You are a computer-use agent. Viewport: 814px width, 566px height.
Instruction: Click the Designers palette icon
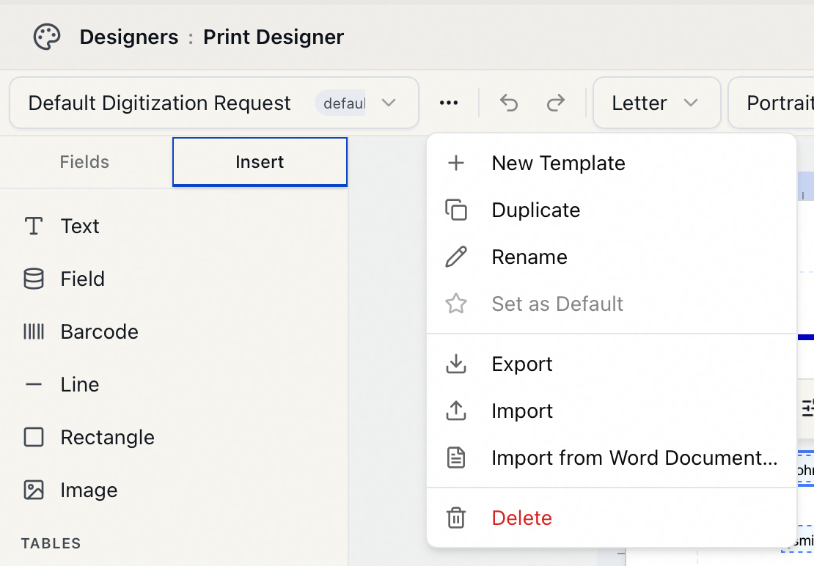point(47,37)
